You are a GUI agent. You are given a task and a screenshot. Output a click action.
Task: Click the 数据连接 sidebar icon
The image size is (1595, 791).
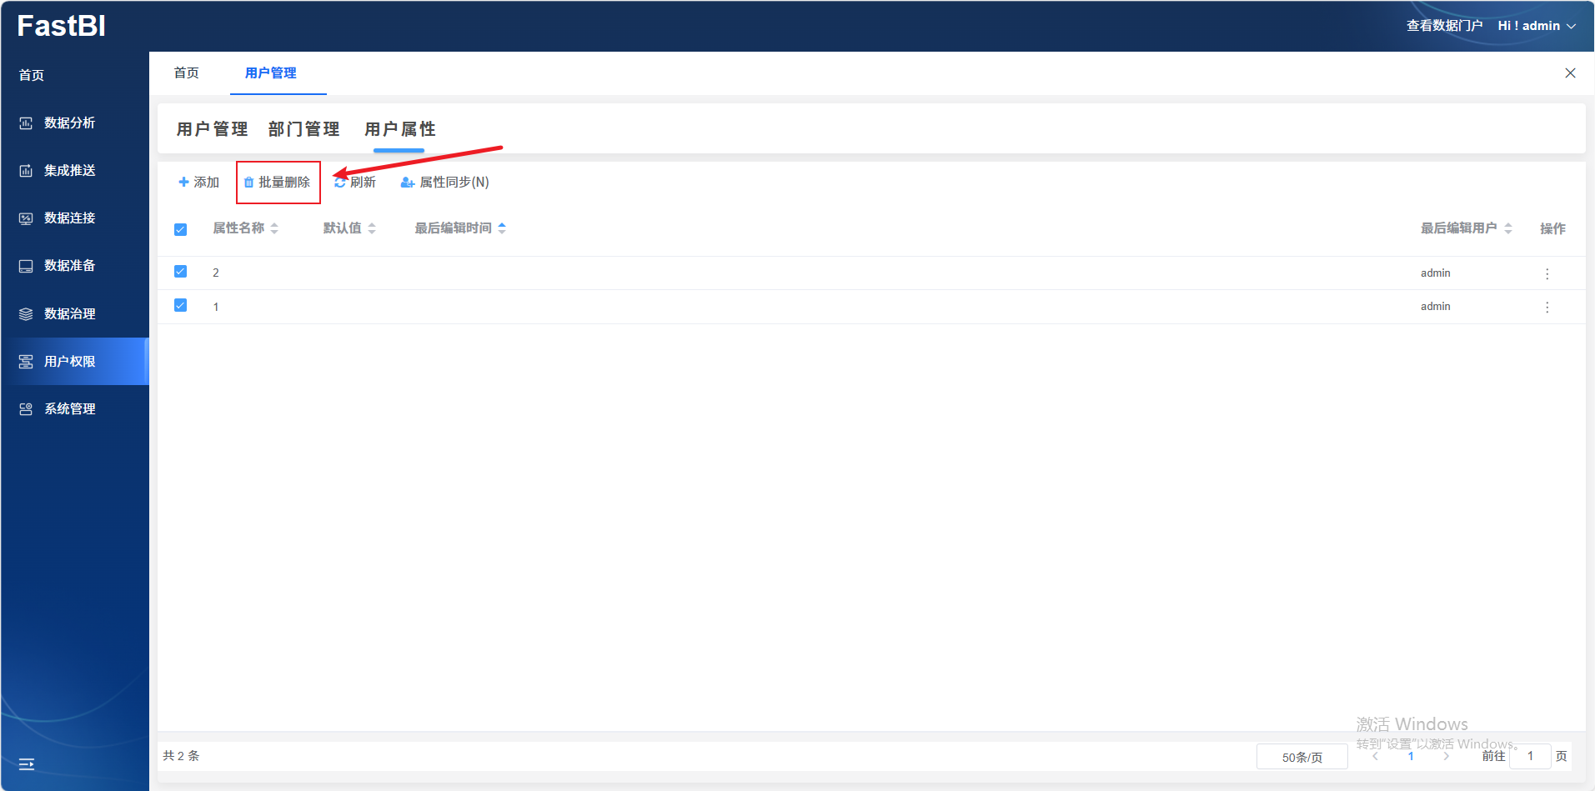[26, 218]
